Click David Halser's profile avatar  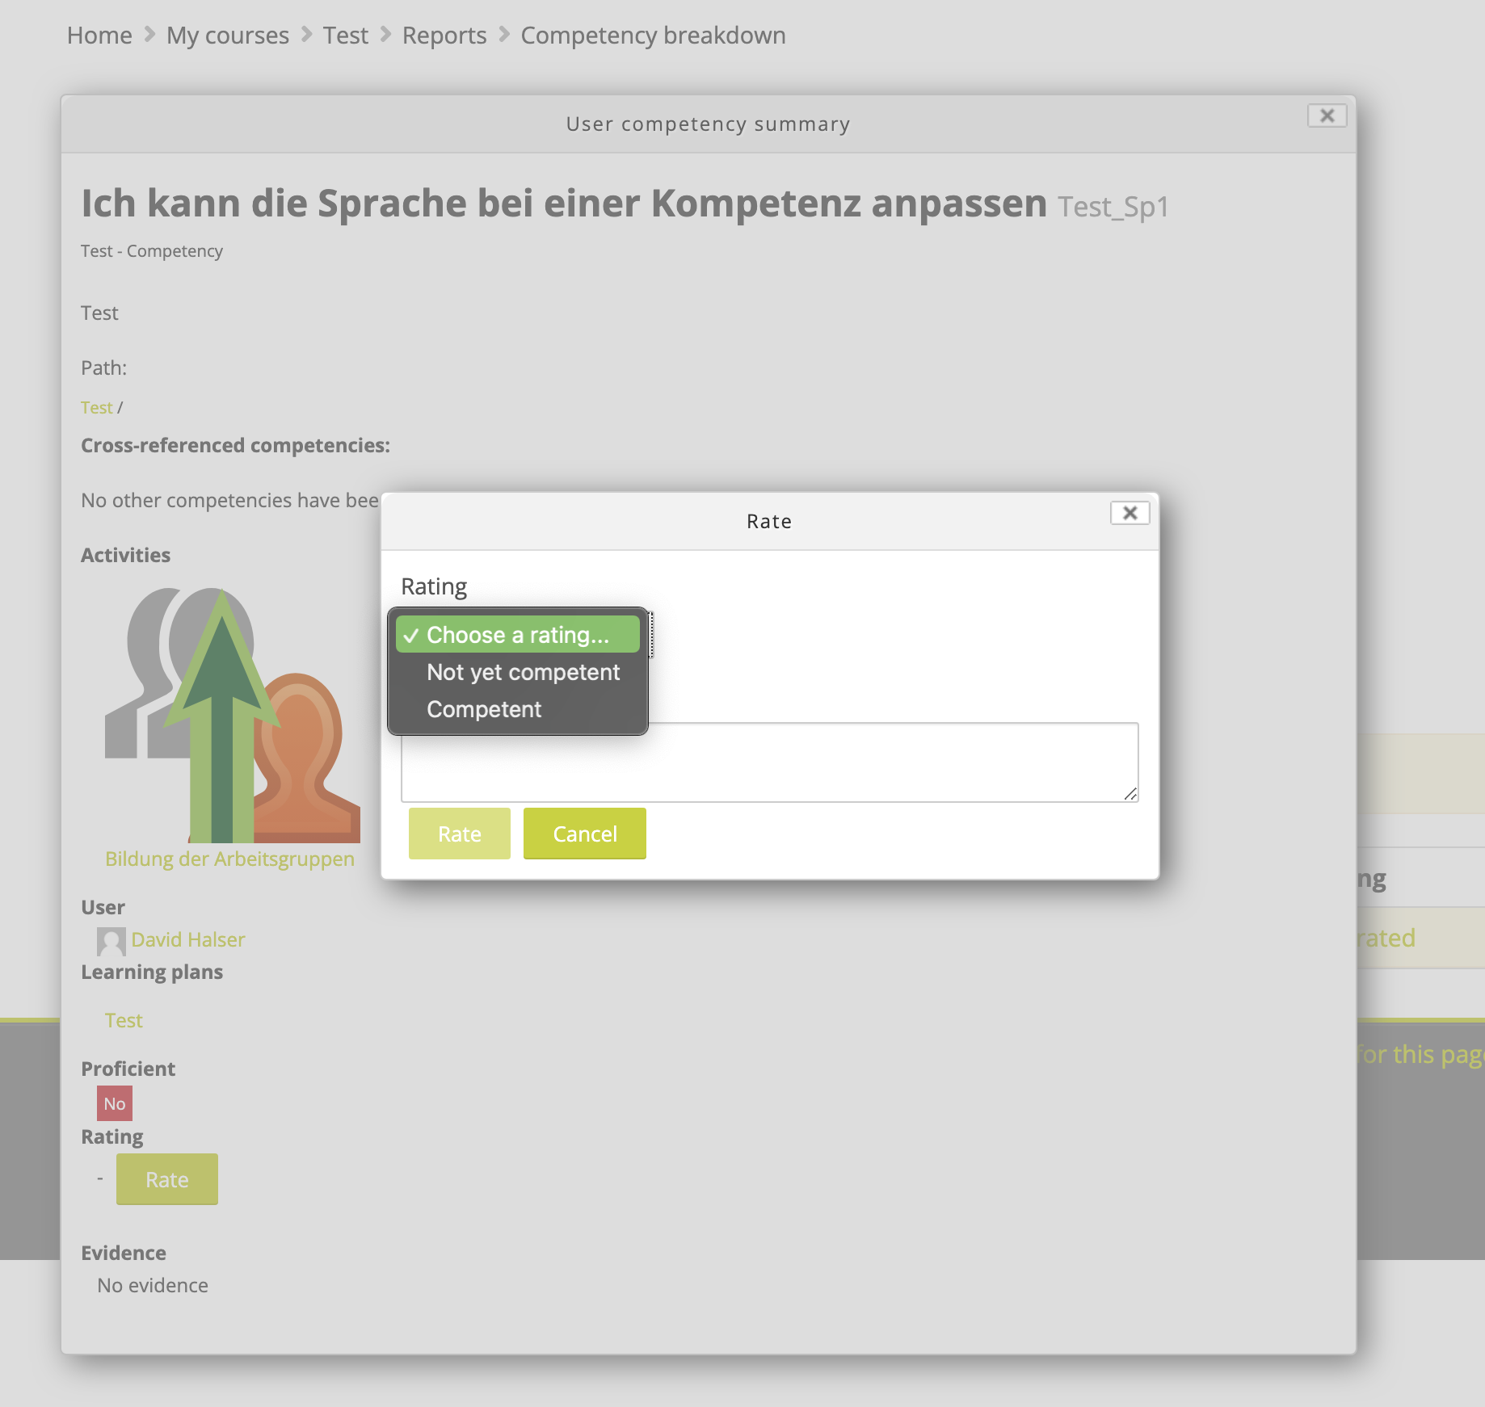pyautogui.click(x=111, y=941)
